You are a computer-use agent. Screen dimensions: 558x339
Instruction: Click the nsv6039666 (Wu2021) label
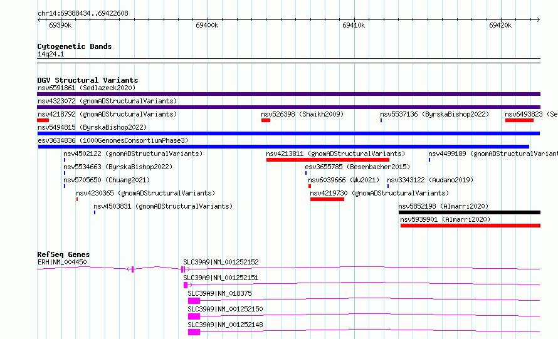pos(344,180)
